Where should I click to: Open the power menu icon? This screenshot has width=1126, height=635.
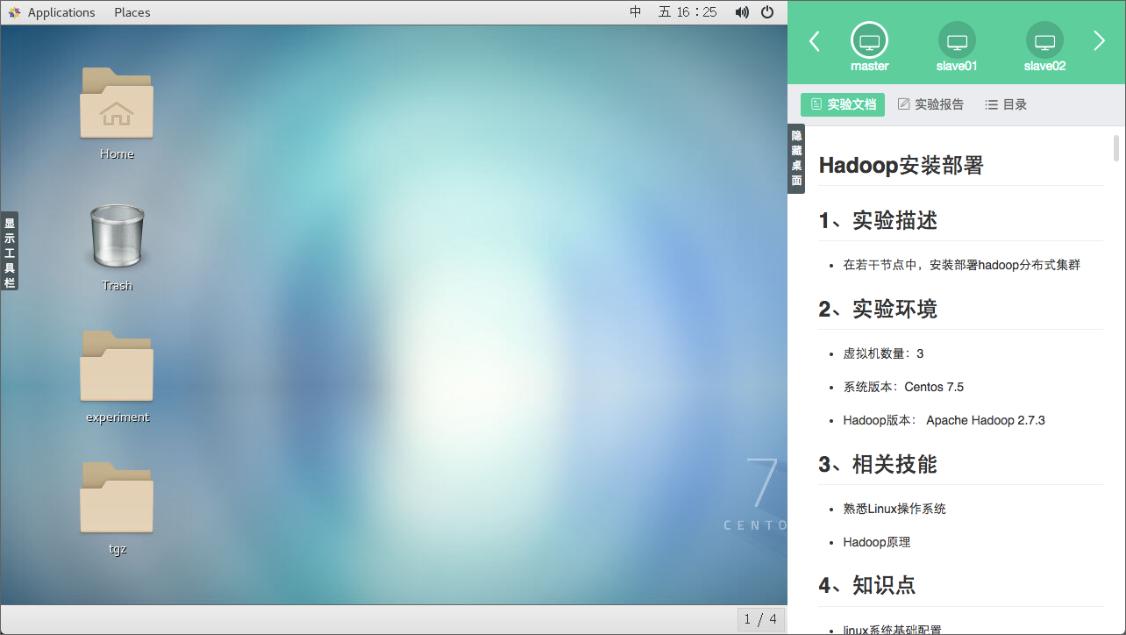pos(767,12)
